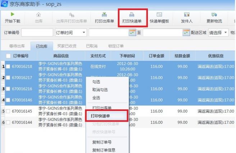
Task: Click row number 6 header
Action: (3, 122)
